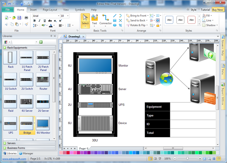Open the www.edrawsoft.com link
Image resolution: width=227 pixels, height=163 pixels.
click(x=15, y=158)
